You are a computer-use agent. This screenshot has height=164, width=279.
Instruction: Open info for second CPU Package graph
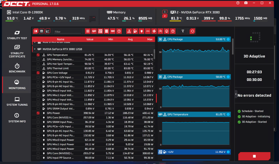tap(228, 77)
